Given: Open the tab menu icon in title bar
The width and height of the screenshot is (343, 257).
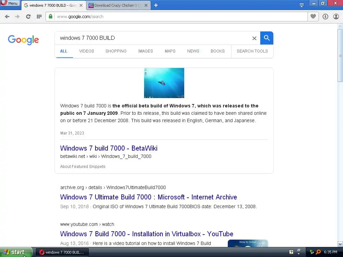Looking at the screenshot, I should (301, 5).
